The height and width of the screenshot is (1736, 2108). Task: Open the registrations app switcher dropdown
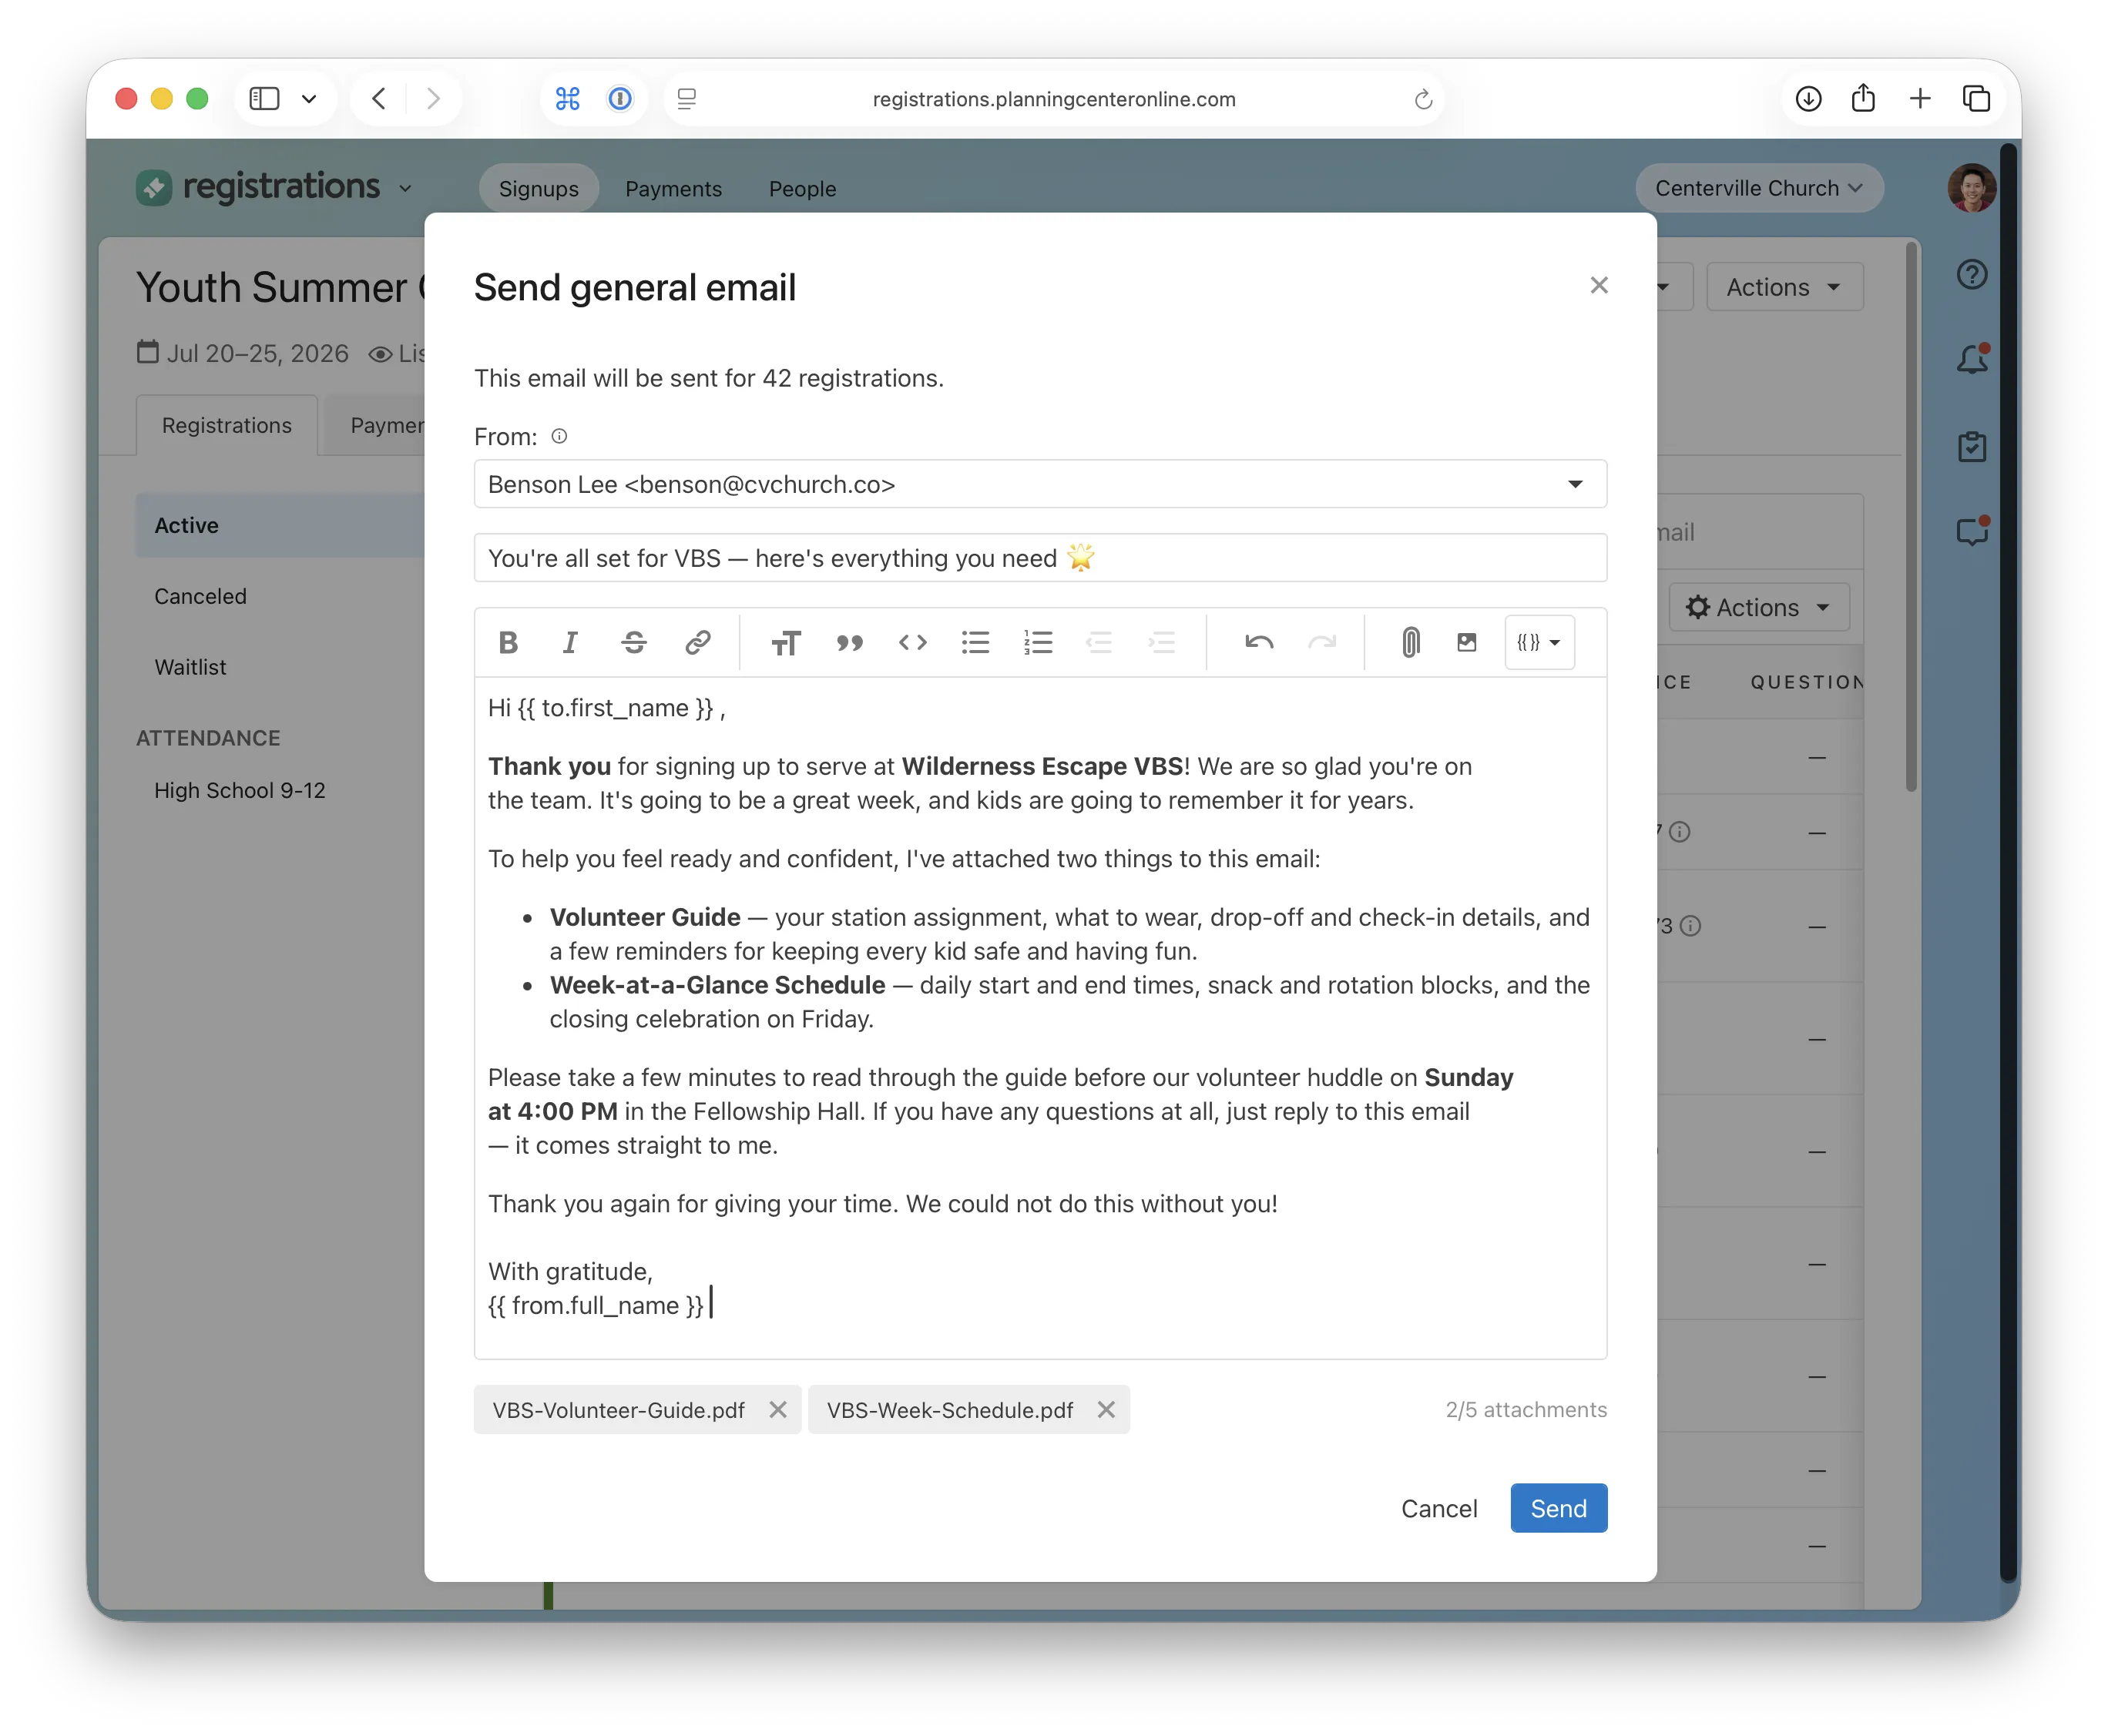pyautogui.click(x=405, y=188)
